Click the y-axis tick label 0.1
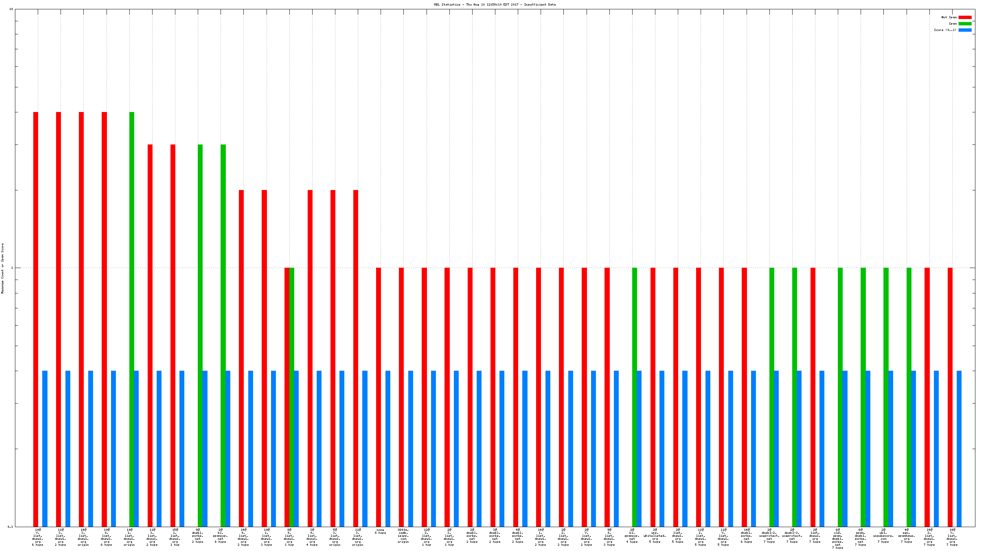 [x=10, y=527]
